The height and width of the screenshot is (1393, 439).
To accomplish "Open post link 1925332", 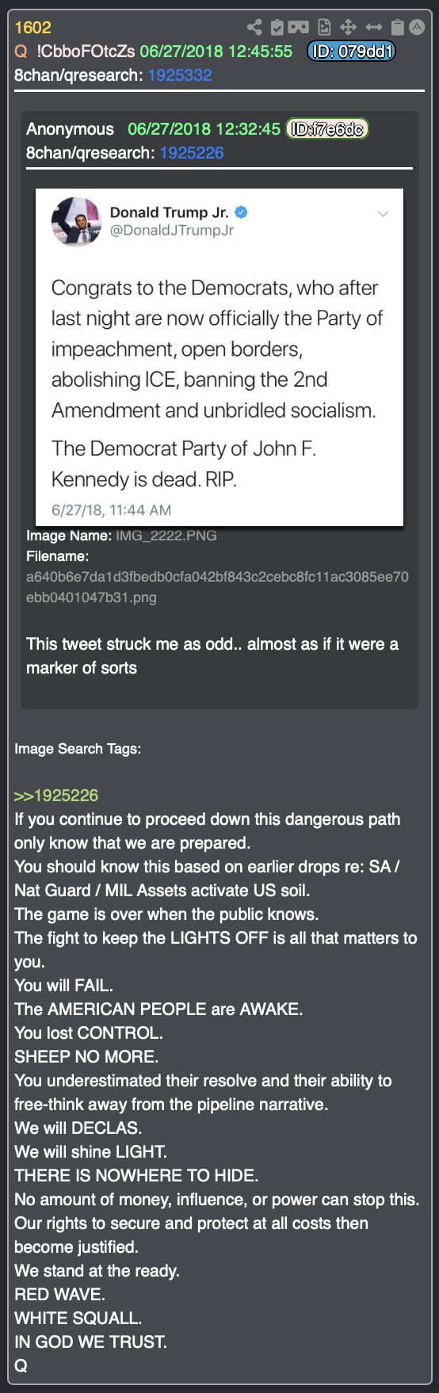I will click(180, 75).
